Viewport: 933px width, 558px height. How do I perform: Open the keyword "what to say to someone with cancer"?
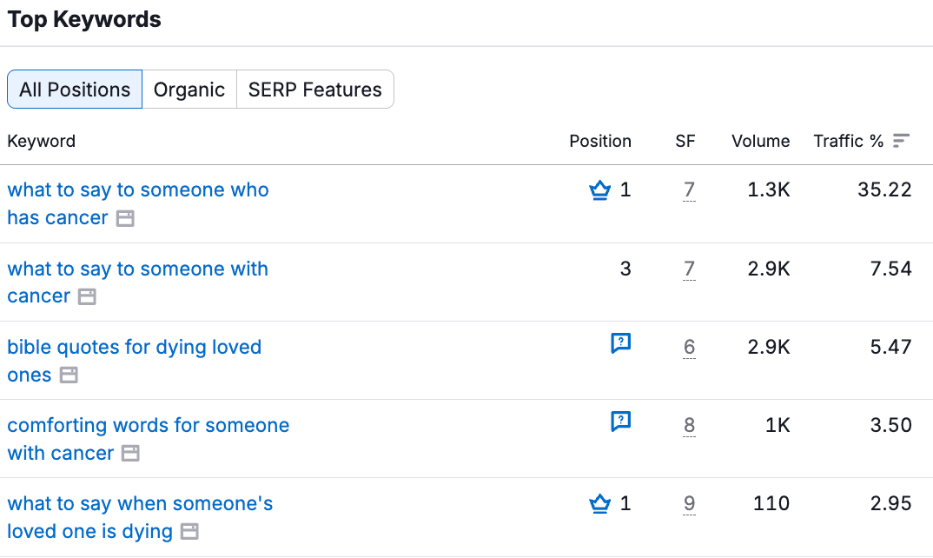pos(137,282)
